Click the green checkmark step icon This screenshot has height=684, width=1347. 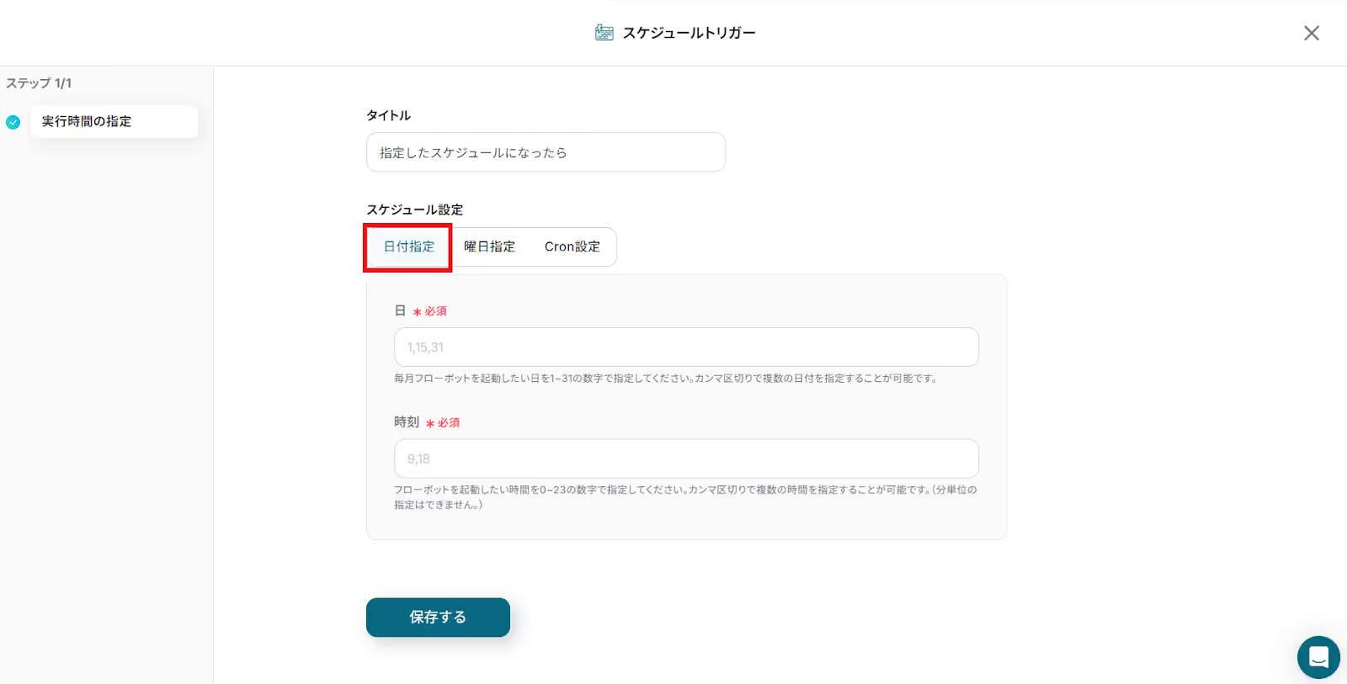[13, 122]
